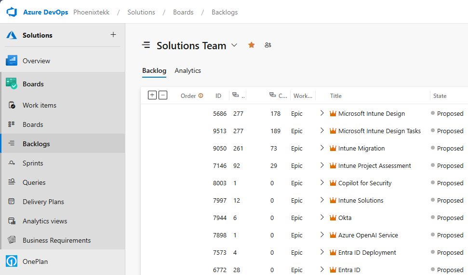Sort by the Title column header

point(336,96)
